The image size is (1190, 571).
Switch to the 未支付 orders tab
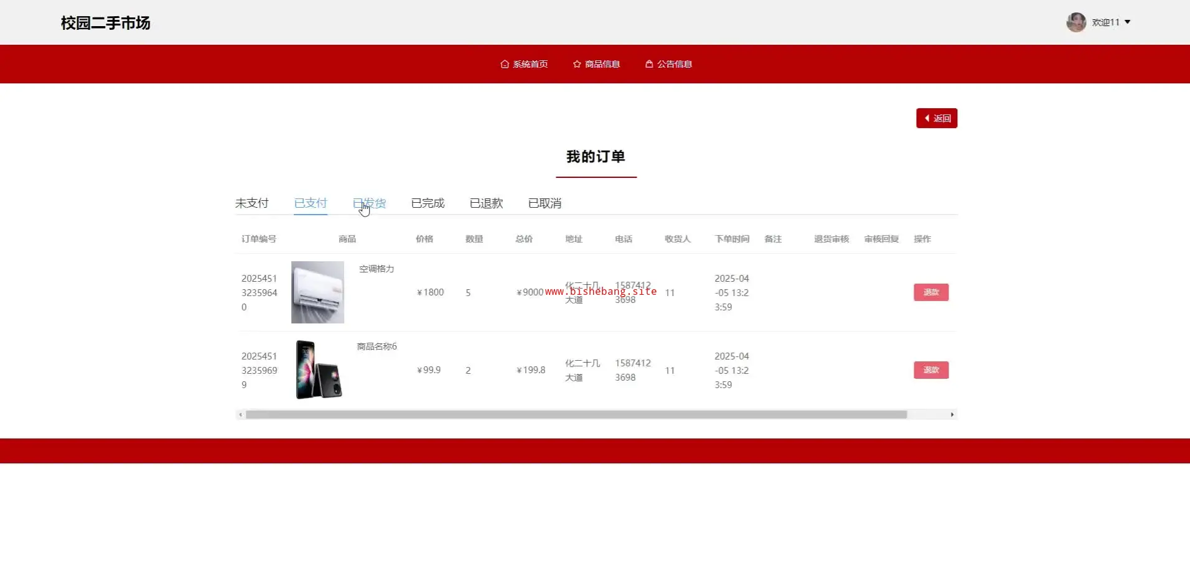(252, 203)
